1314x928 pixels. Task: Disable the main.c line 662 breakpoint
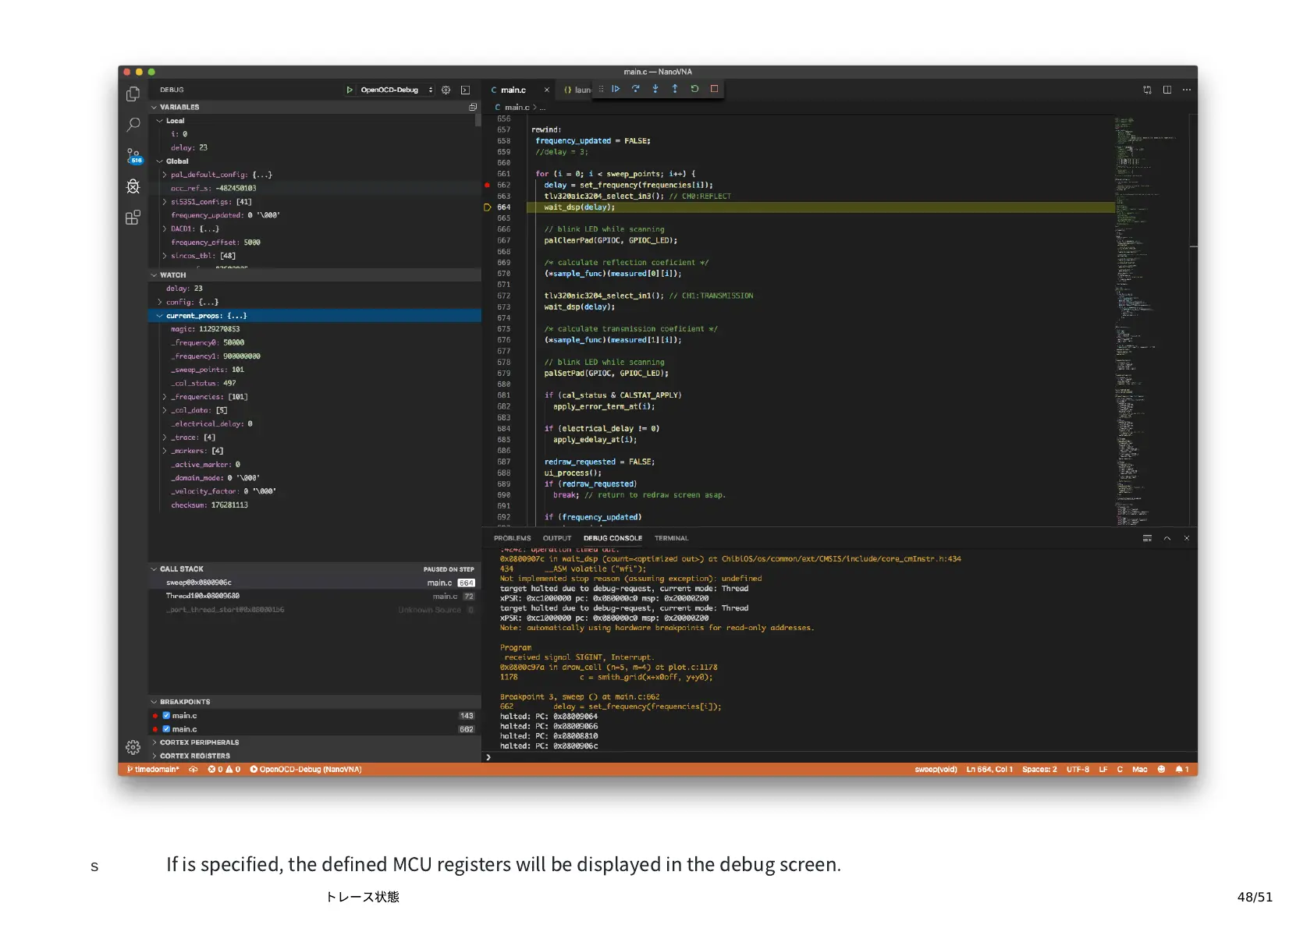pyautogui.click(x=166, y=729)
